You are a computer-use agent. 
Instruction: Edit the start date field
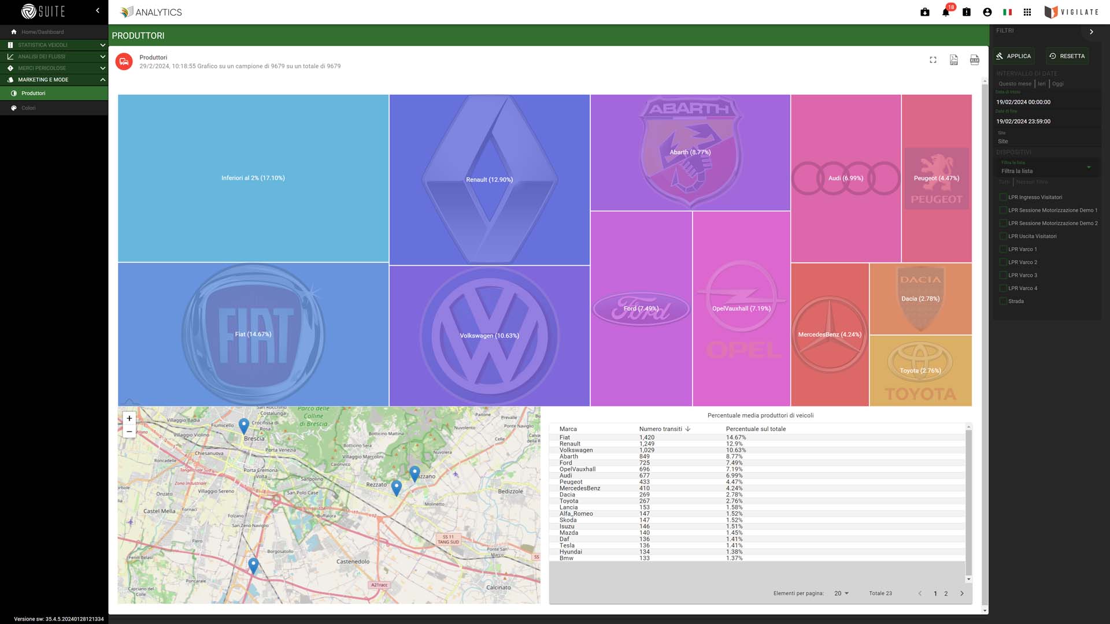(1047, 102)
